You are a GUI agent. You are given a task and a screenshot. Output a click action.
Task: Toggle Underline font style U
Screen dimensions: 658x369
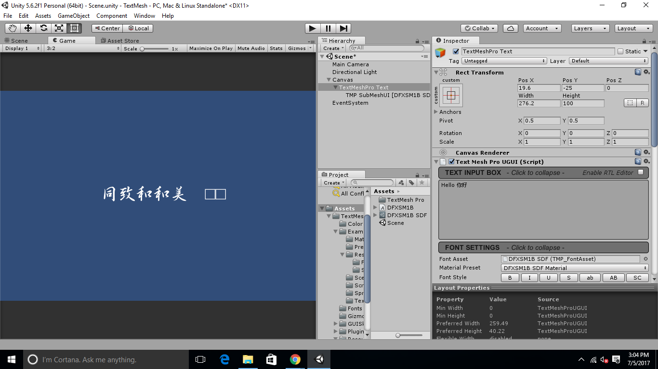coord(549,278)
